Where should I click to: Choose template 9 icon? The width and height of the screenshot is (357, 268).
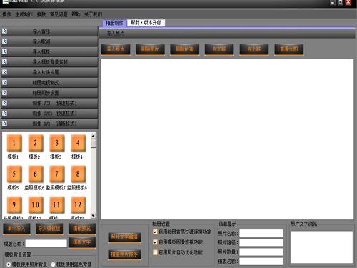(x=14, y=205)
